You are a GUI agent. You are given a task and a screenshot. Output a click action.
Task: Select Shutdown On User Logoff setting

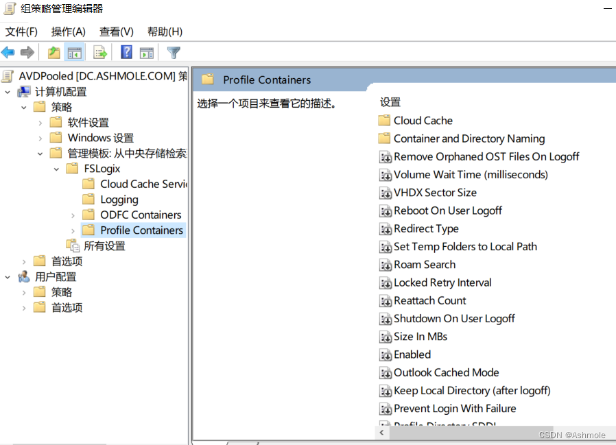coord(454,319)
